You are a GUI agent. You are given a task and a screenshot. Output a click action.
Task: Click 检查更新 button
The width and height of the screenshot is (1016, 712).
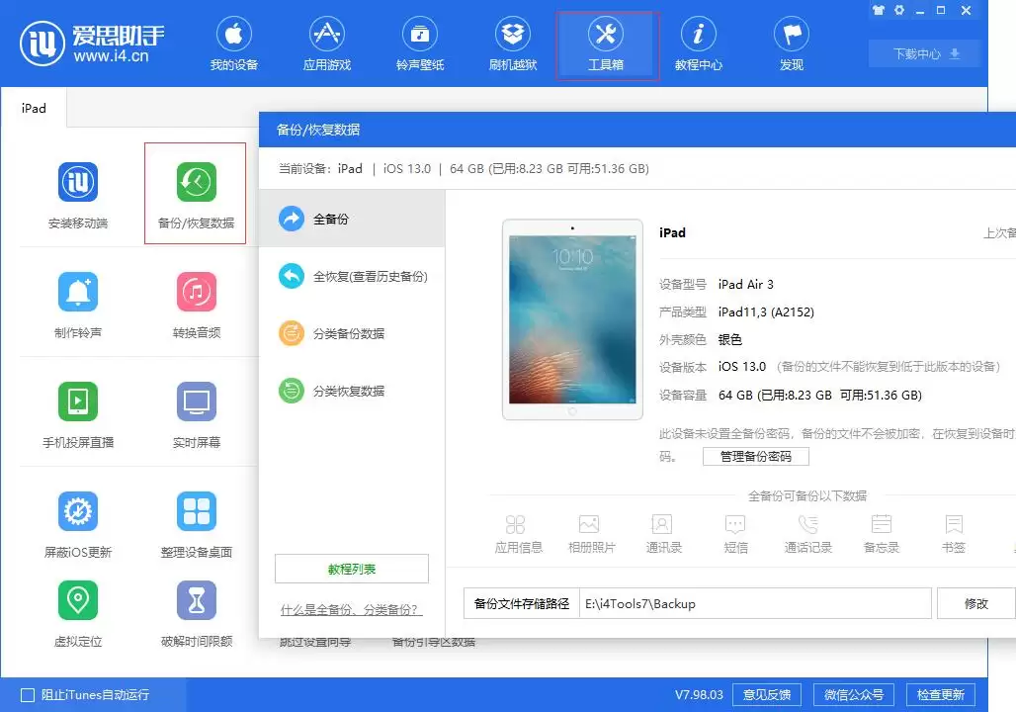(x=940, y=695)
